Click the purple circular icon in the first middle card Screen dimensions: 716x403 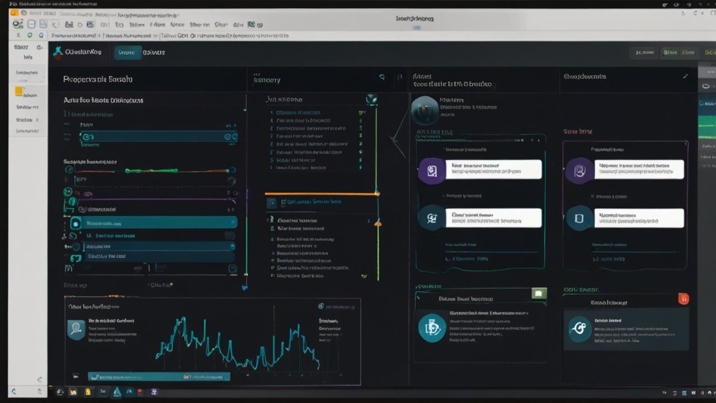(x=432, y=171)
